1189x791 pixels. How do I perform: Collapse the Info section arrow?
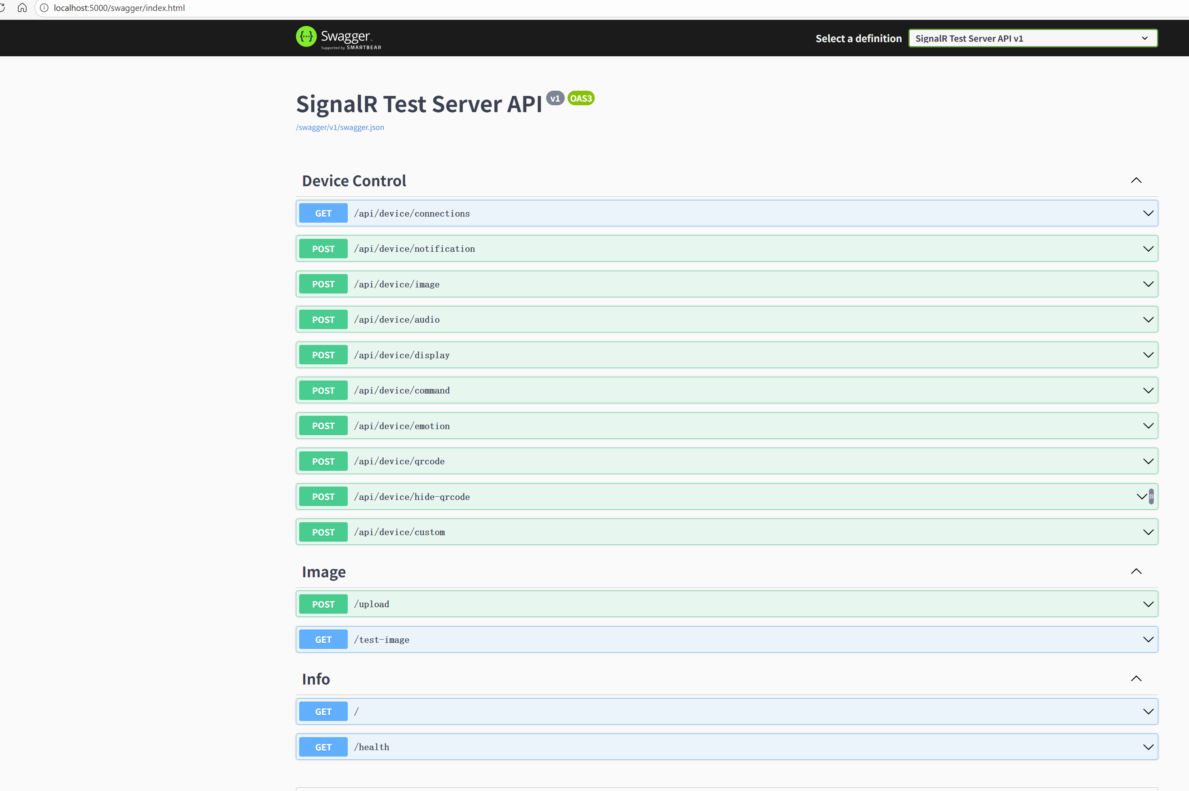tap(1136, 679)
